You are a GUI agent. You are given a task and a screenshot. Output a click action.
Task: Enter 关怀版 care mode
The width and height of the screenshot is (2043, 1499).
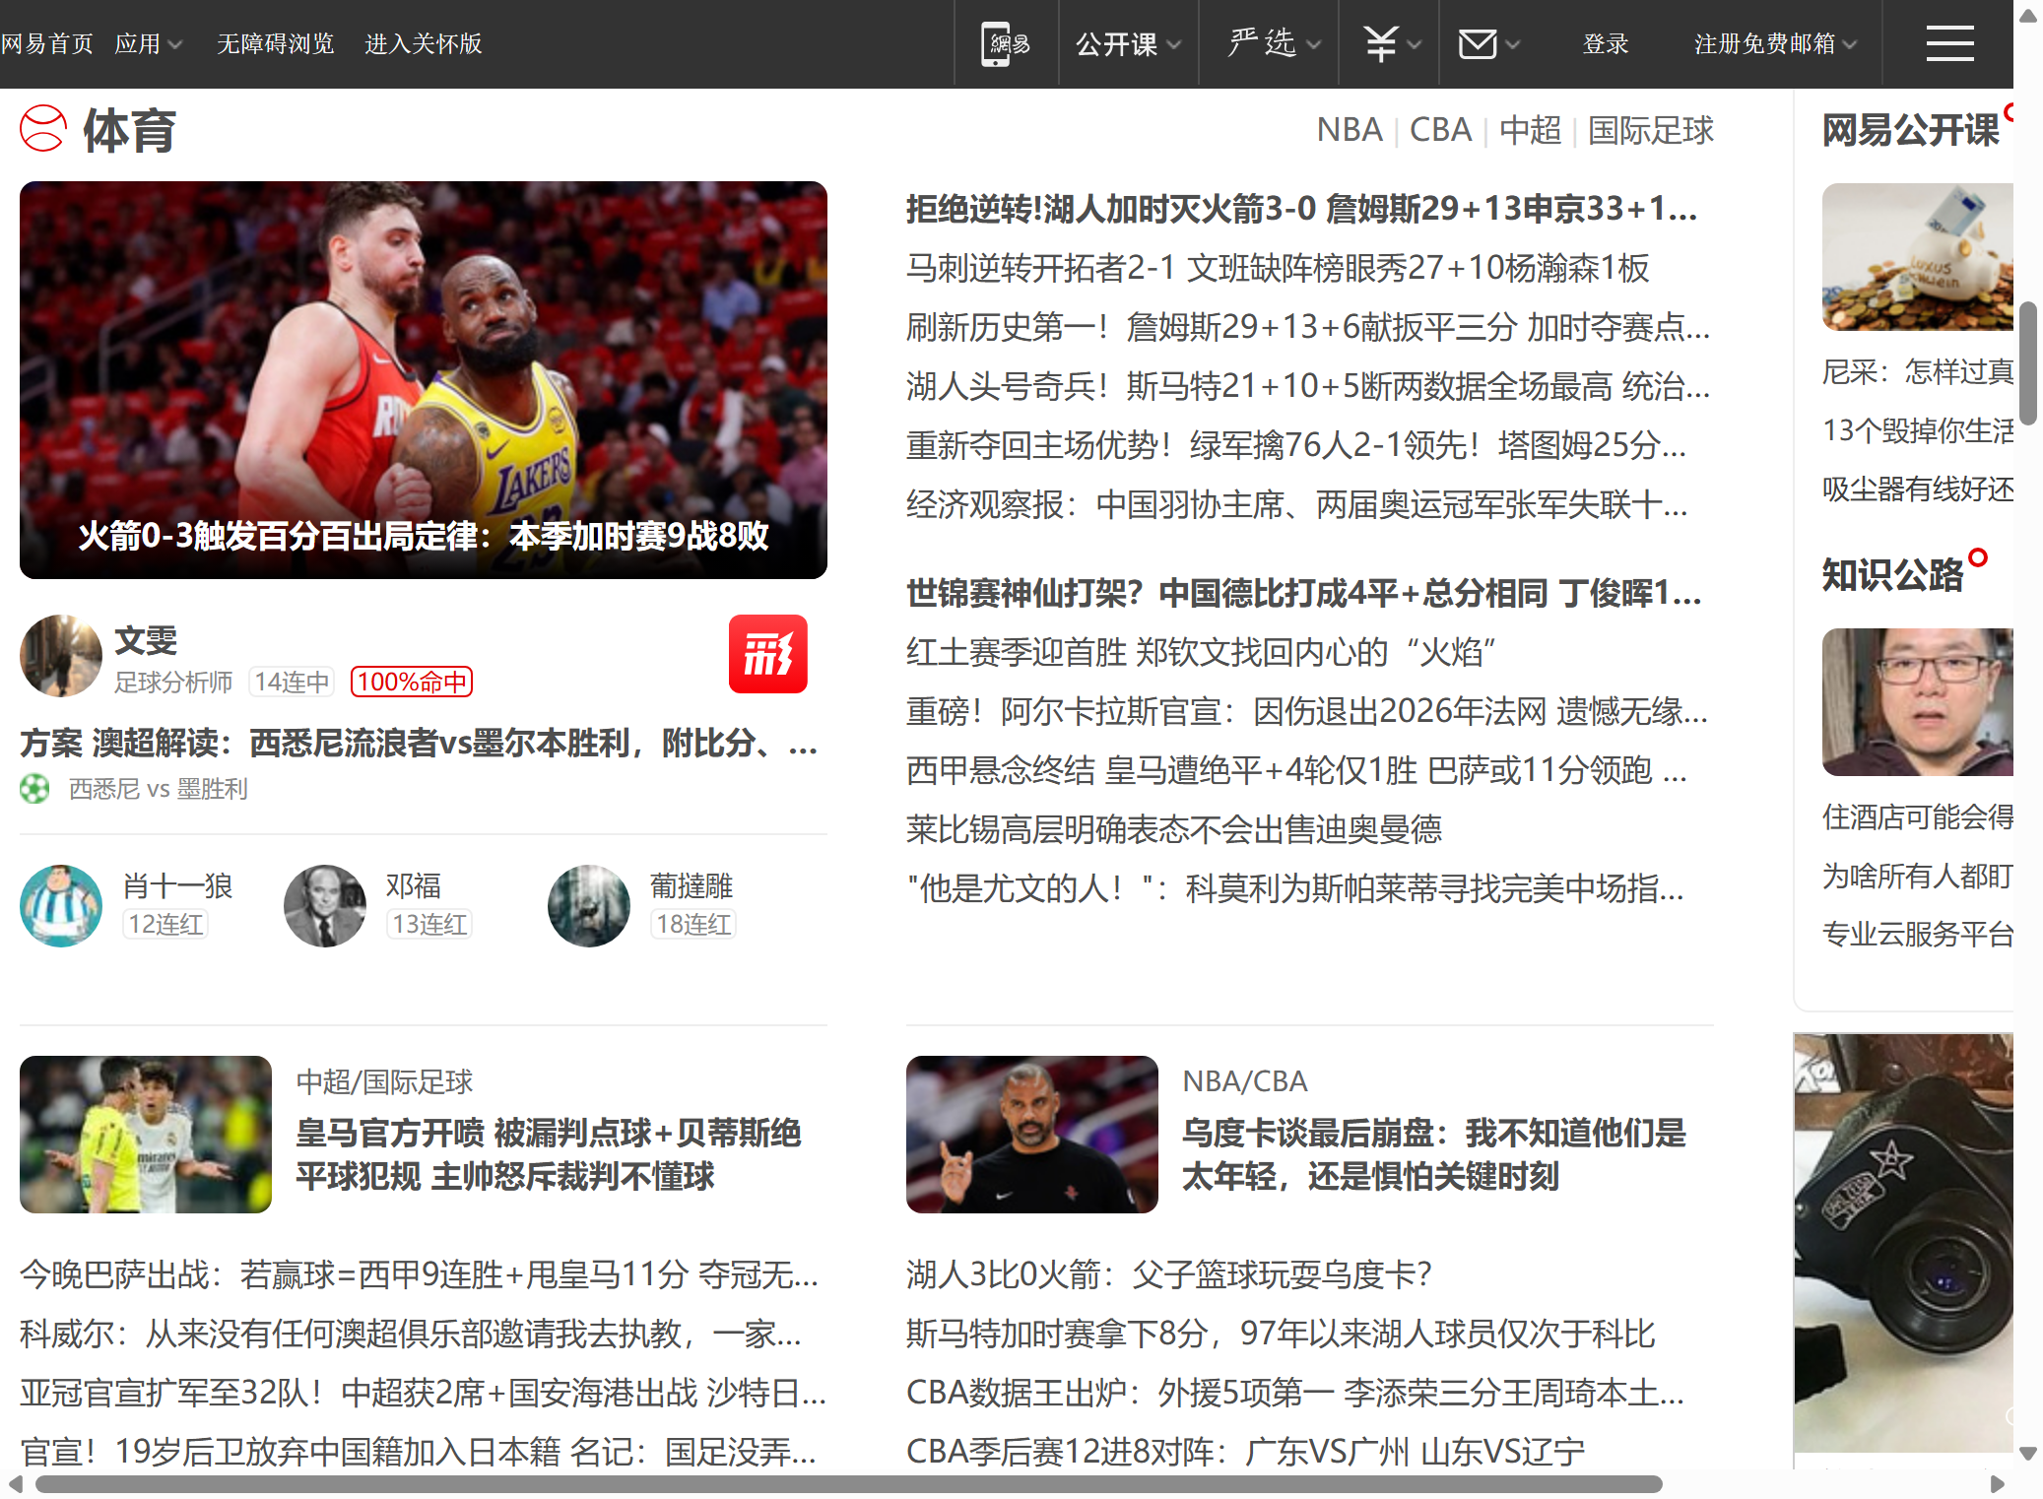423,44
